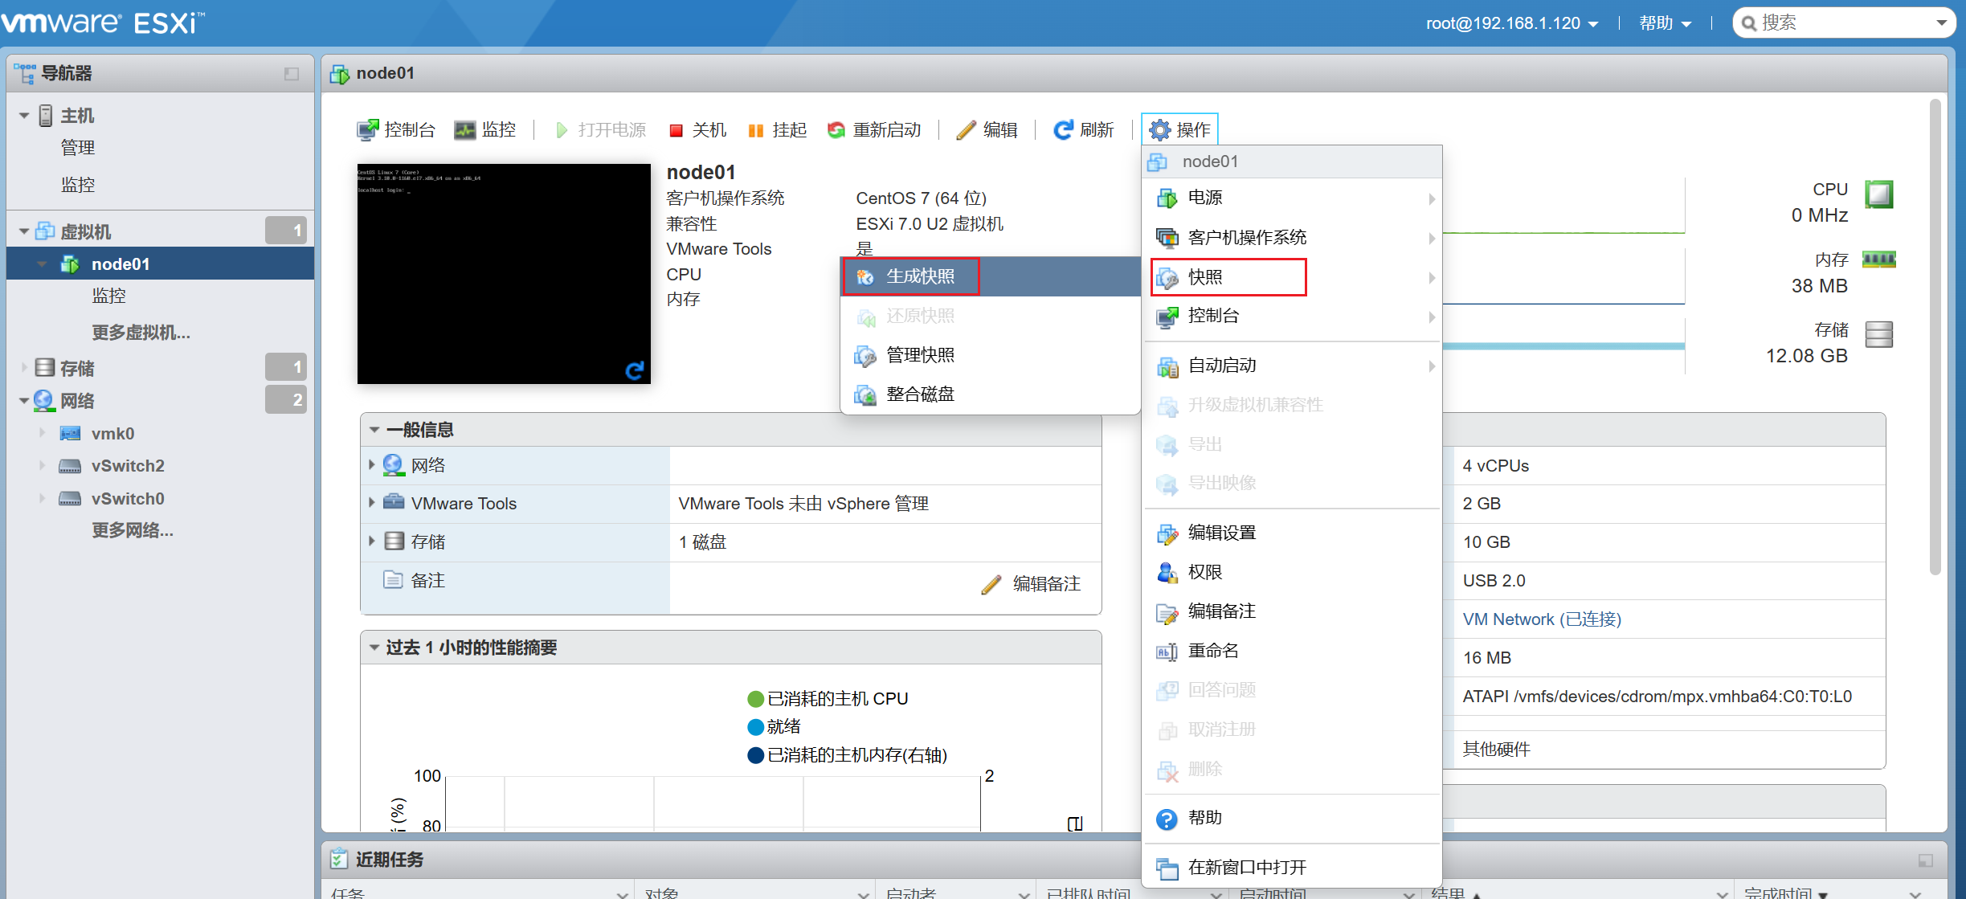
Task: Click the 监控 monitor toolbar icon
Action: (x=464, y=129)
